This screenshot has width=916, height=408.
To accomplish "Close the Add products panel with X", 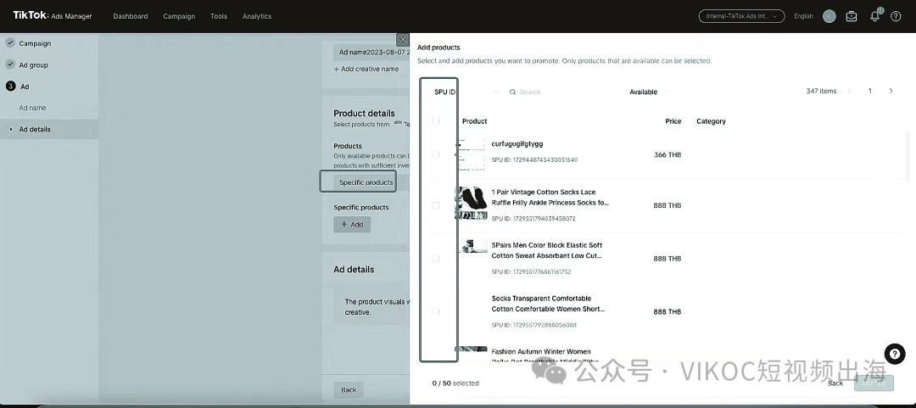I will click(x=403, y=40).
